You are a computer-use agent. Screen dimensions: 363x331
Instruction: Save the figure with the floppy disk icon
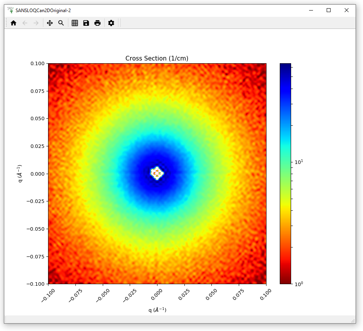86,23
